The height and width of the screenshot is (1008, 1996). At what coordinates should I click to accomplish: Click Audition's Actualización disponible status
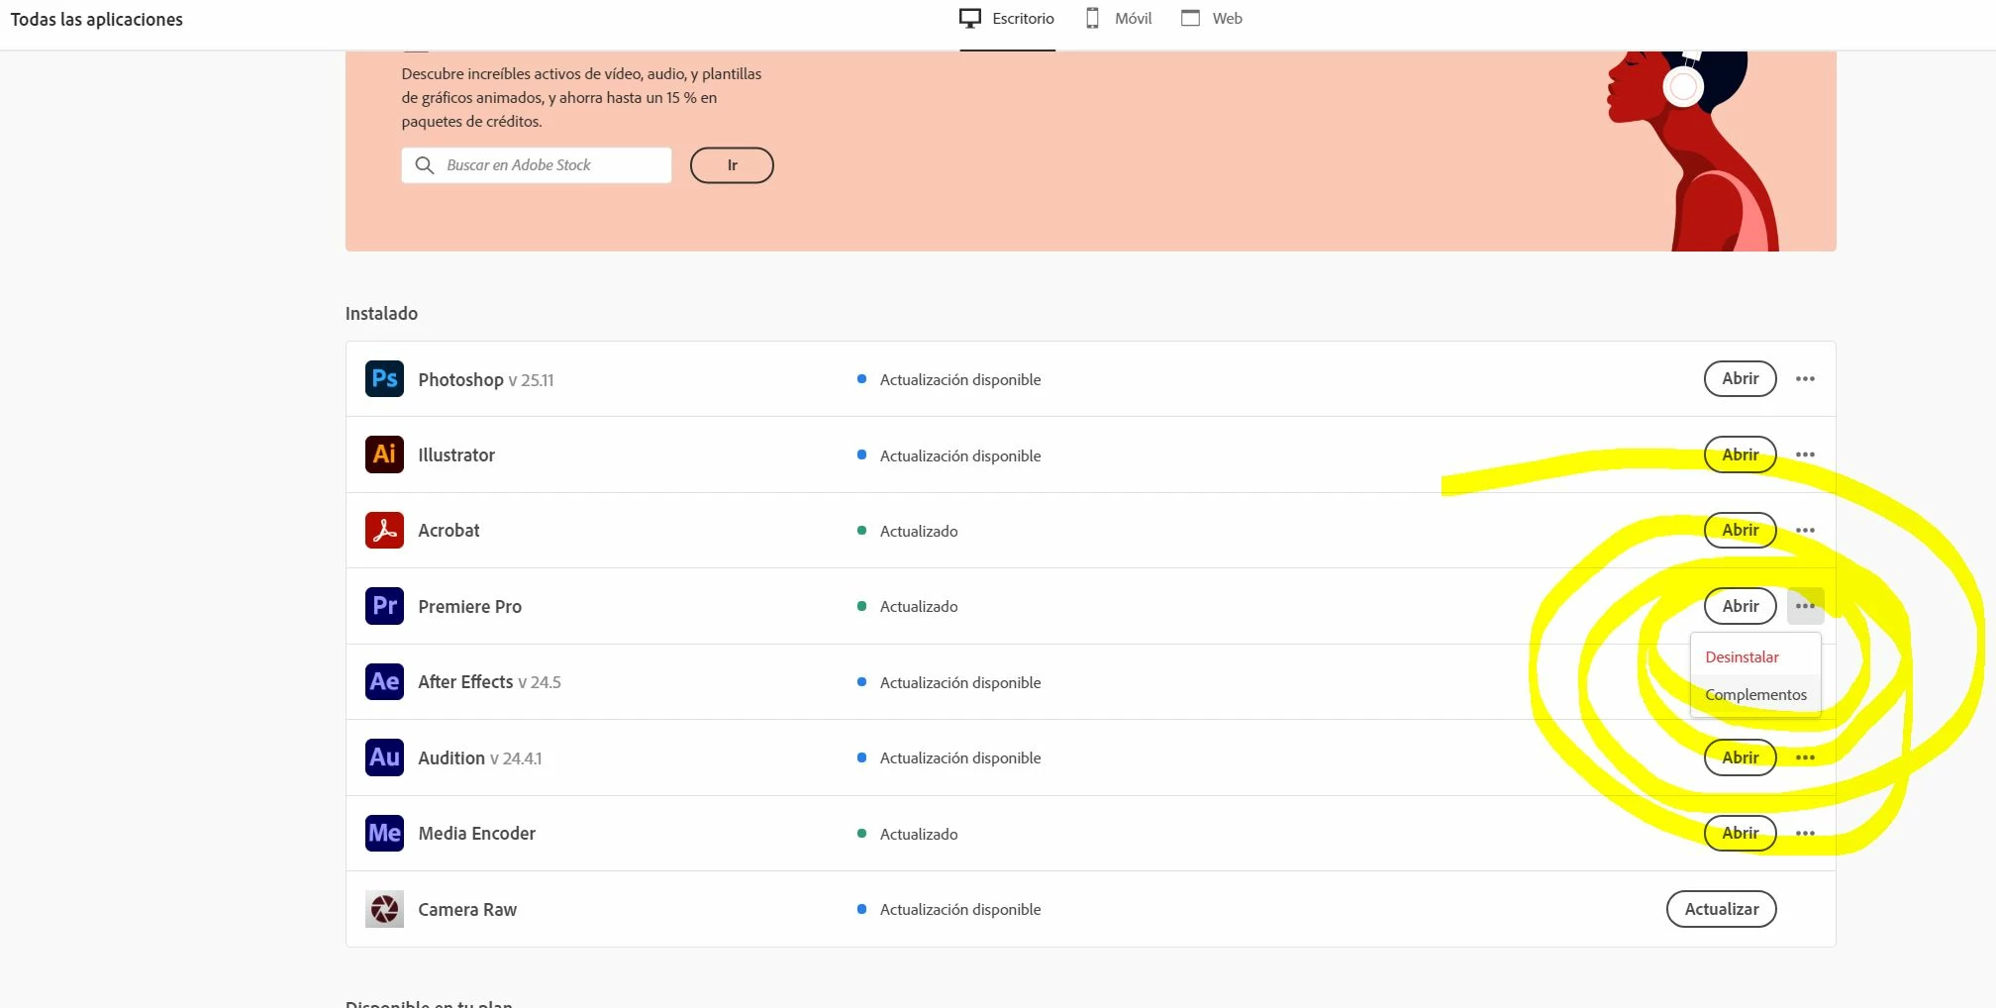click(948, 757)
